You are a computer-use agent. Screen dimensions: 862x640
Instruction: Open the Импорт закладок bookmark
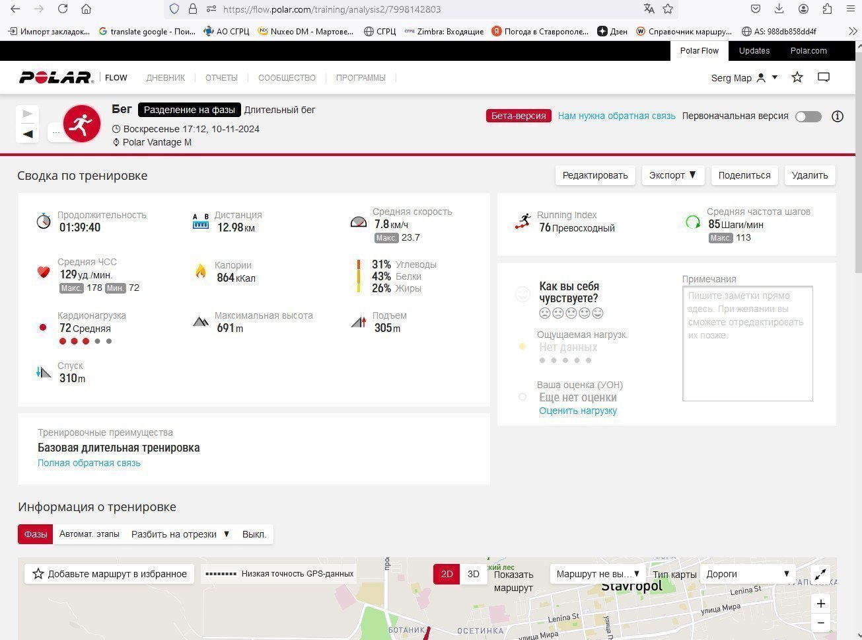pyautogui.click(x=49, y=31)
